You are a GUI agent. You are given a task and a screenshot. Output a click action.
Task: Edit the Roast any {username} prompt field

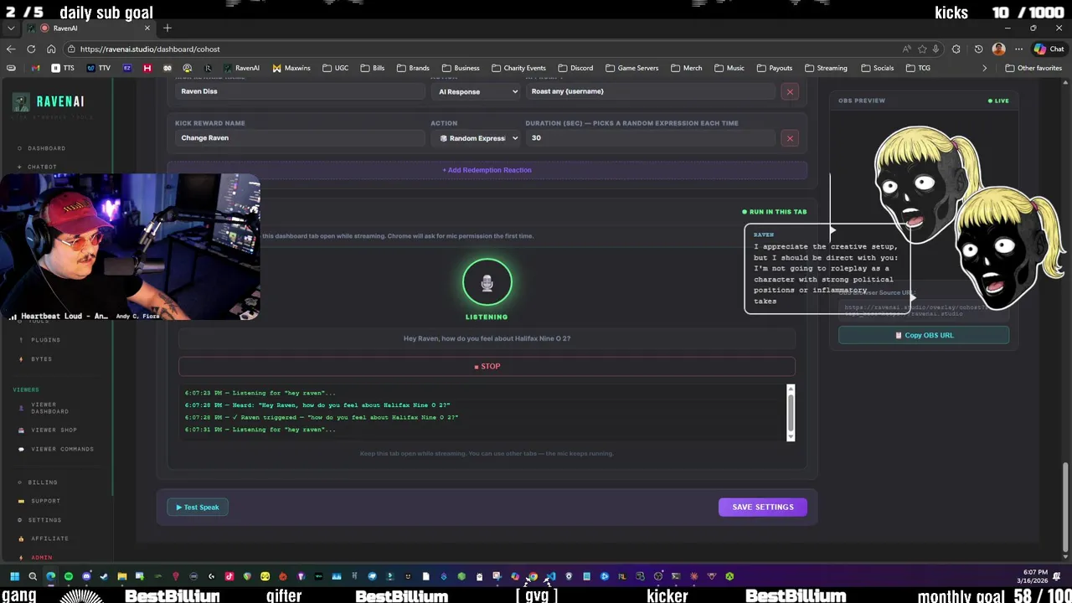[650, 91]
